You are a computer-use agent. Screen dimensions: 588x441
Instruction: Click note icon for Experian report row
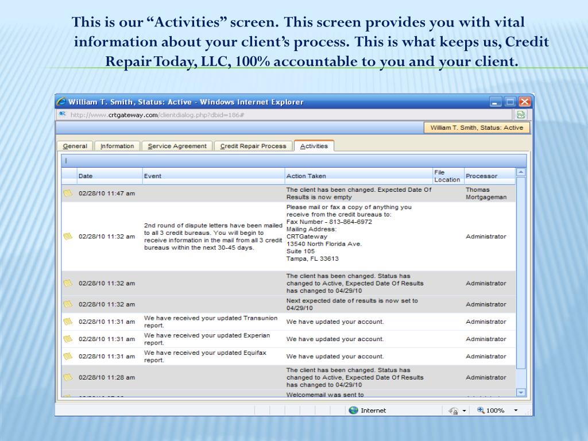68,339
